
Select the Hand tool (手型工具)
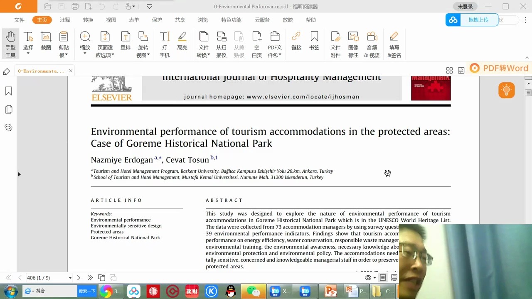click(10, 44)
